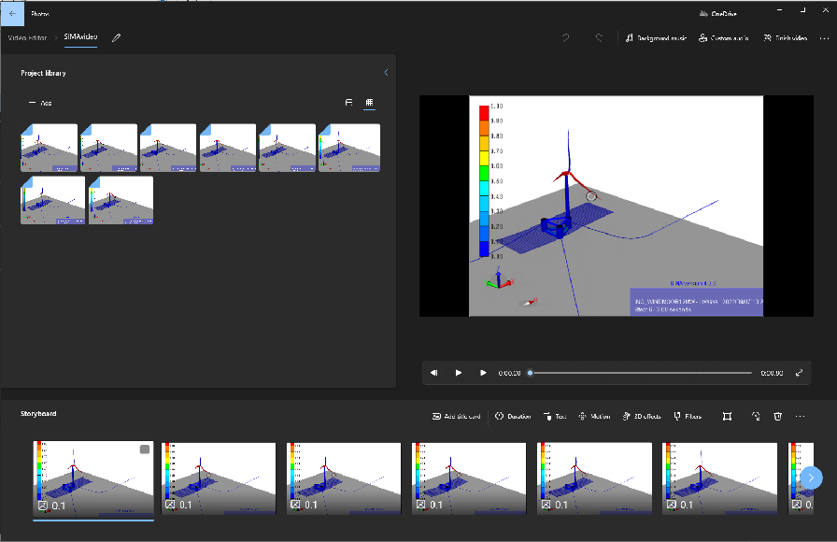This screenshot has height=542, width=837.
Task: Expand the video preview to full screen
Action: [800, 372]
